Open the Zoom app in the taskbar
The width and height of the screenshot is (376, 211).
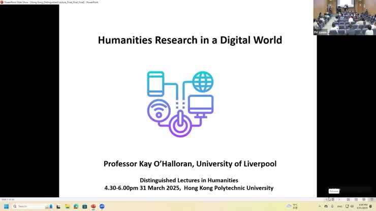(x=102, y=206)
